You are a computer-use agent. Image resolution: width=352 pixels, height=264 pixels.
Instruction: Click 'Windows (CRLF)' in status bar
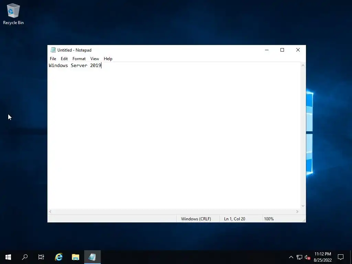click(196, 219)
